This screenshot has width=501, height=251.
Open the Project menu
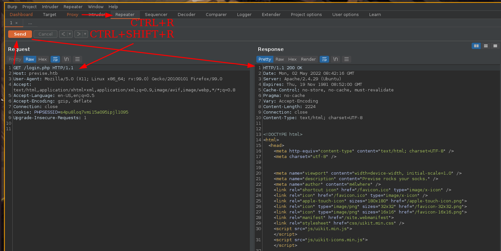click(x=29, y=7)
